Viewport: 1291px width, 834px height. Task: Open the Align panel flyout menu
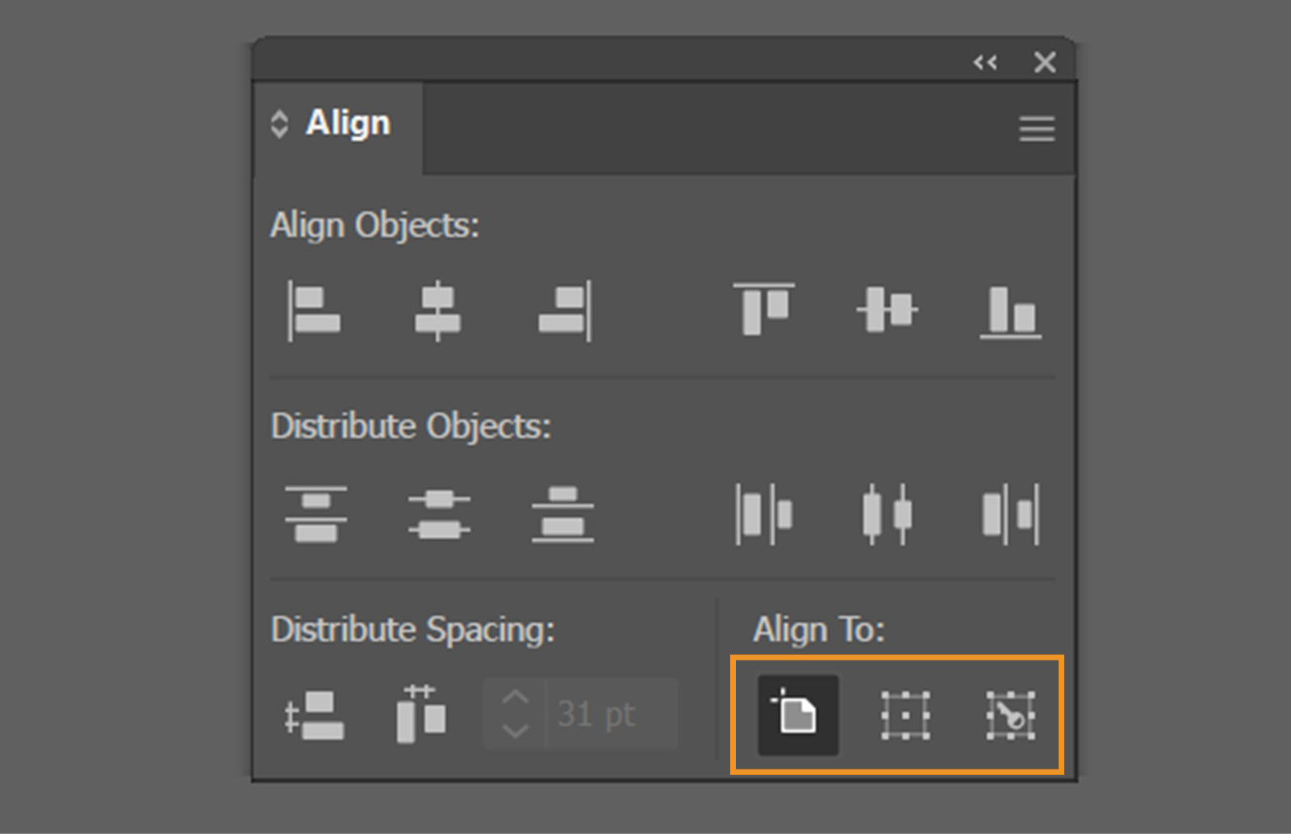[1036, 129]
